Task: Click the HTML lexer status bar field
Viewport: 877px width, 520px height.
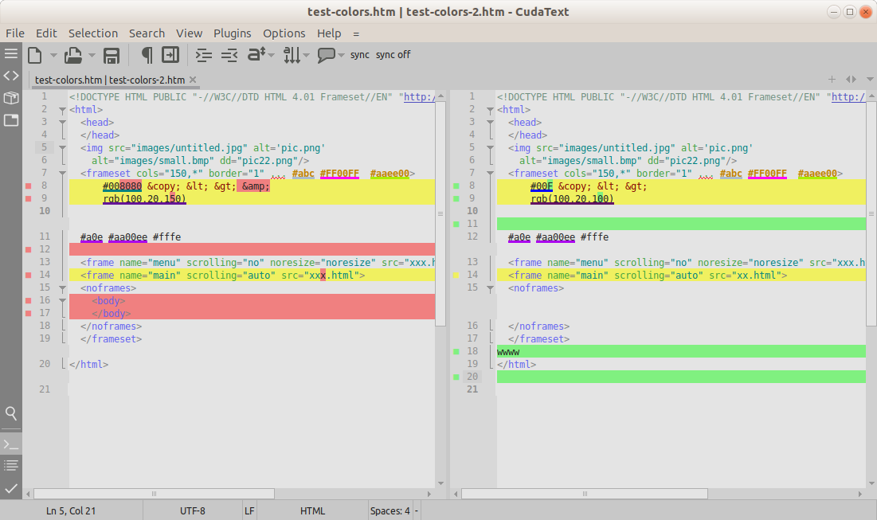Action: tap(312, 511)
